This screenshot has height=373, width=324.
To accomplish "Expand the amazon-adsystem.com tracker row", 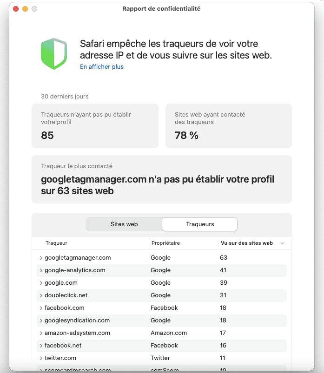I will pyautogui.click(x=41, y=333).
